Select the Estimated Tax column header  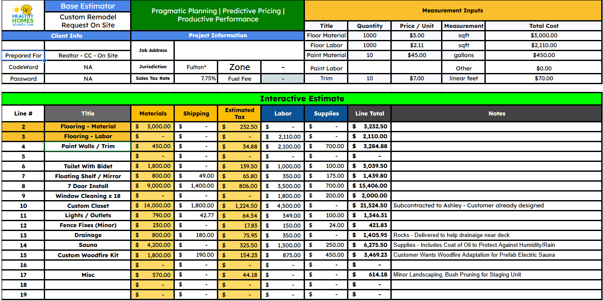pyautogui.click(x=240, y=113)
